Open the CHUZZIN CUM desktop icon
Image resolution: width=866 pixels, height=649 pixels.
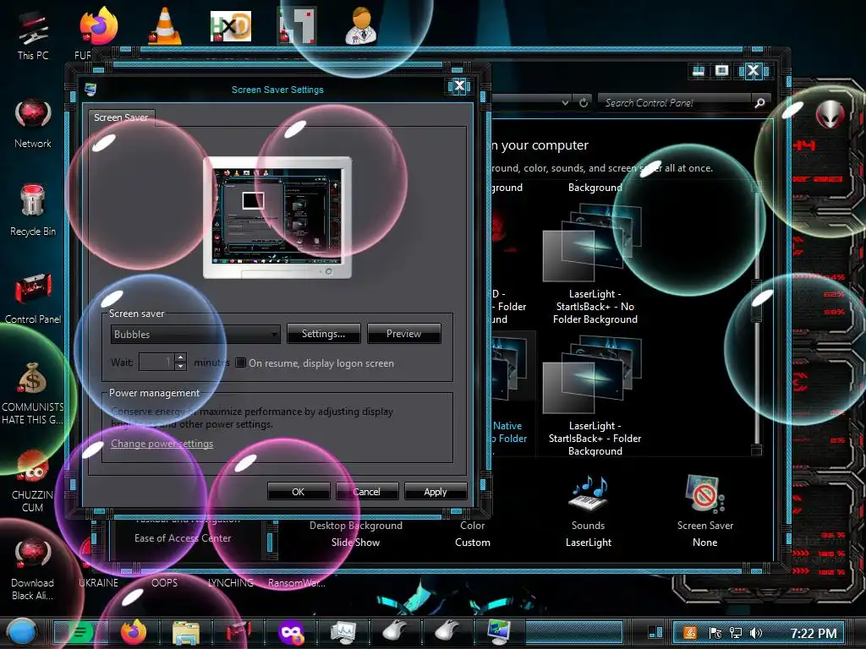pyautogui.click(x=33, y=481)
